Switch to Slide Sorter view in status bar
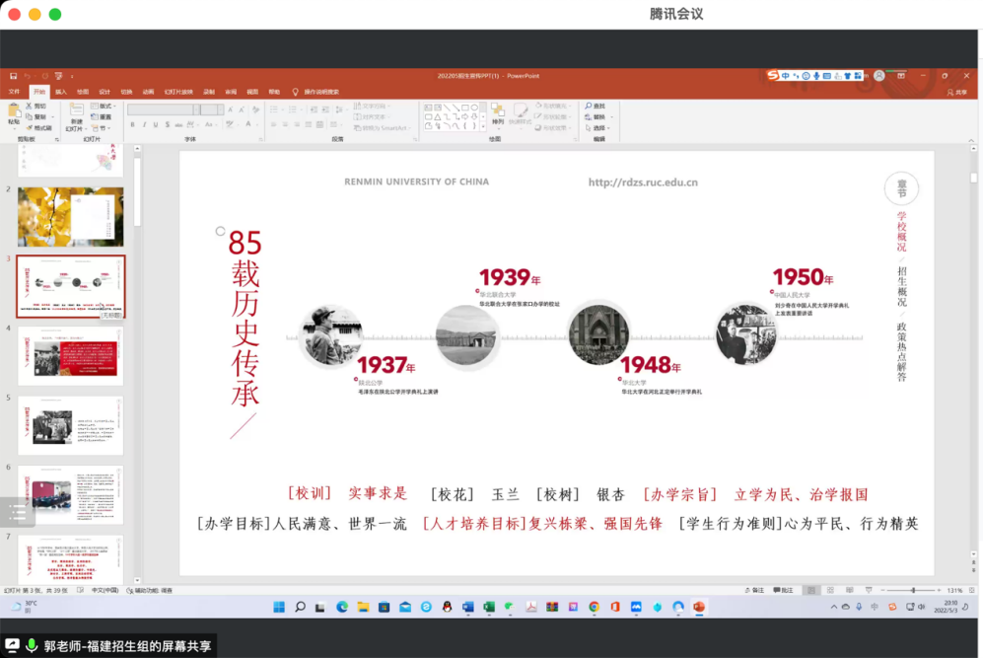 (830, 590)
